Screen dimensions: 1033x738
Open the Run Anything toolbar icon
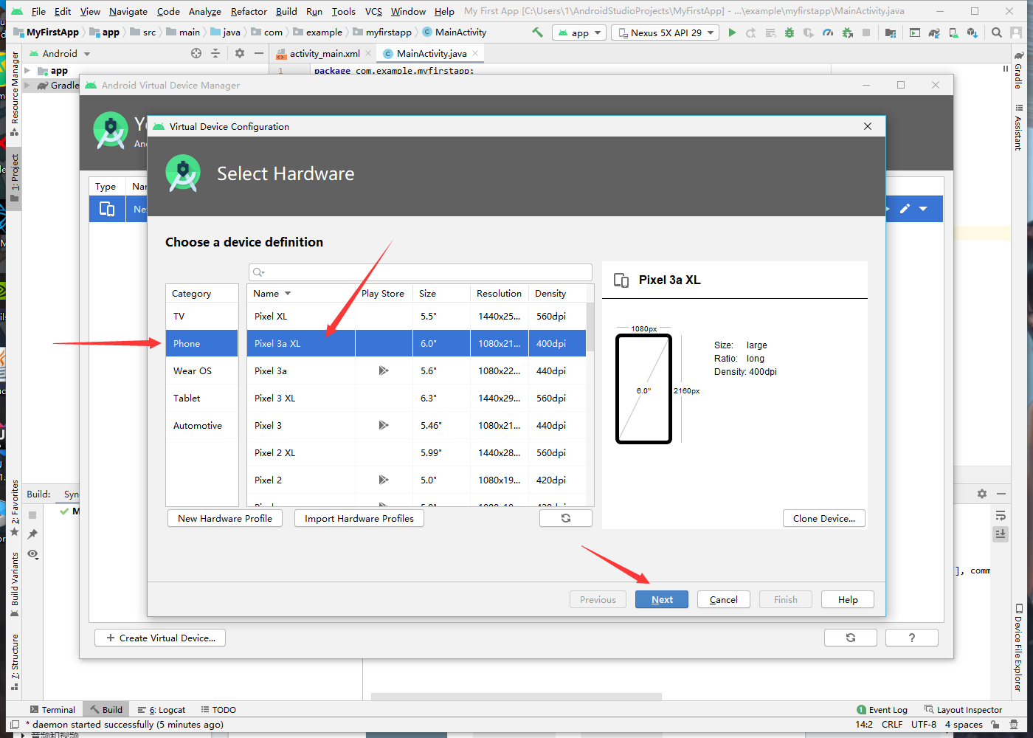pos(915,32)
